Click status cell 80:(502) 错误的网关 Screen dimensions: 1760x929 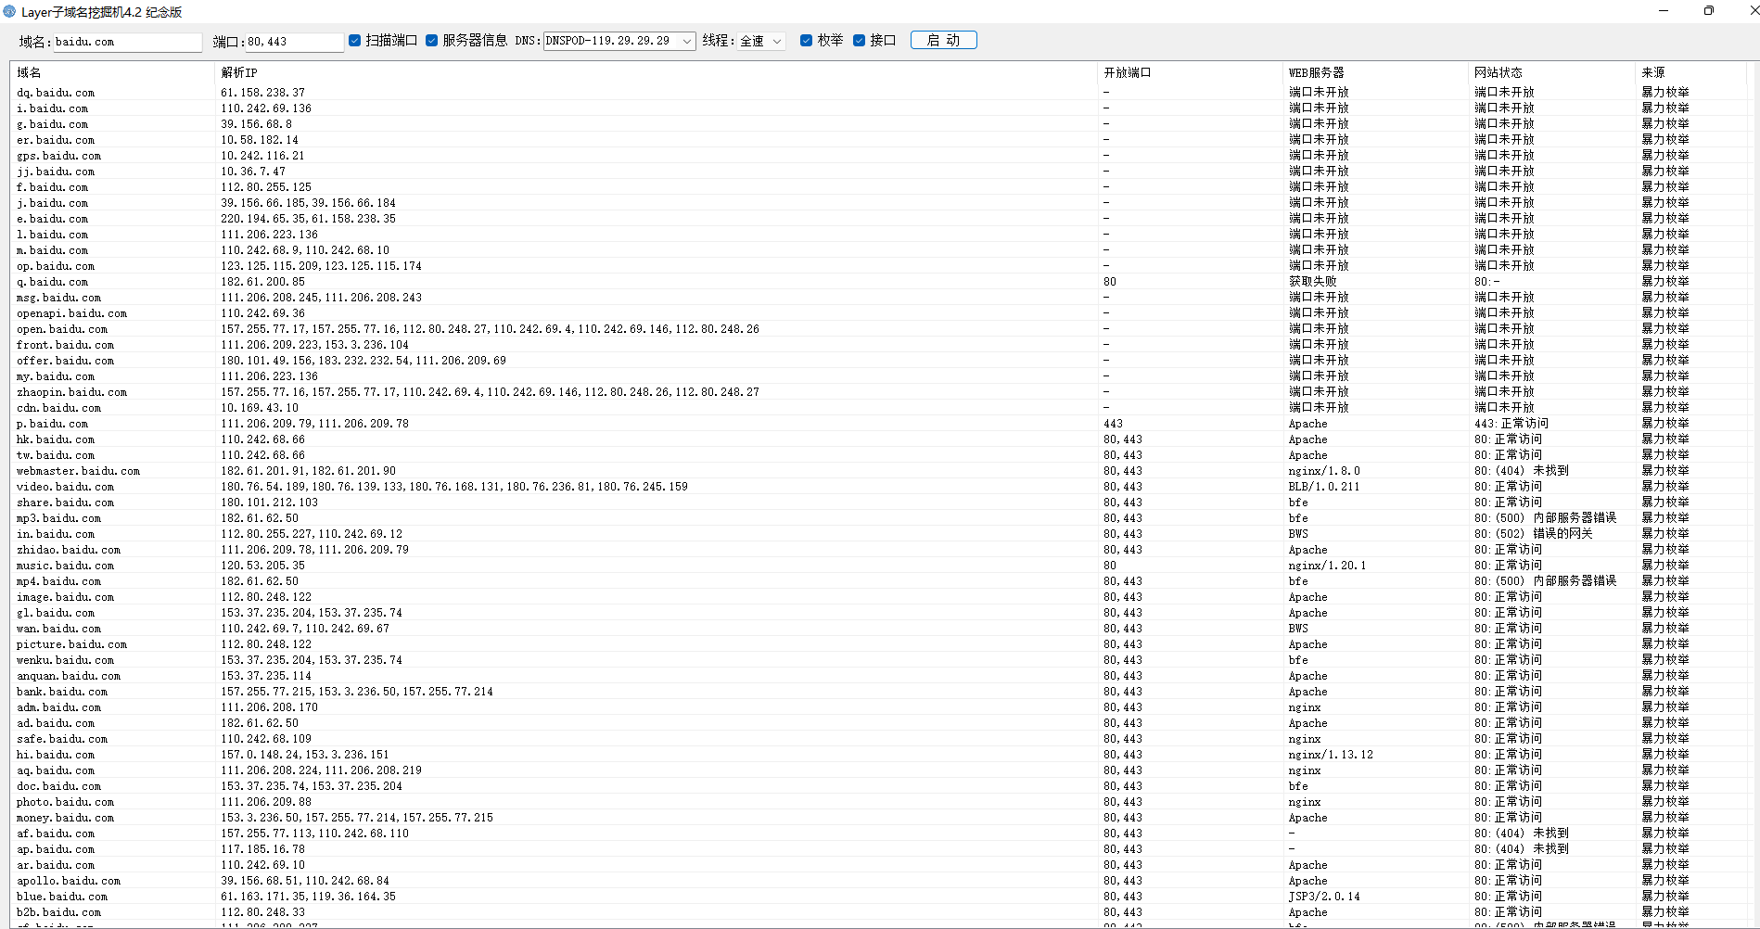click(1533, 534)
